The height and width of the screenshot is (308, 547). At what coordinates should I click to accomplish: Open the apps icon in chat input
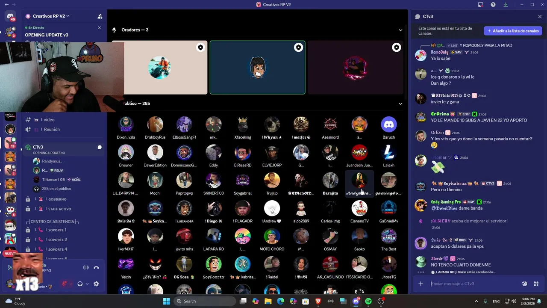[536, 284]
